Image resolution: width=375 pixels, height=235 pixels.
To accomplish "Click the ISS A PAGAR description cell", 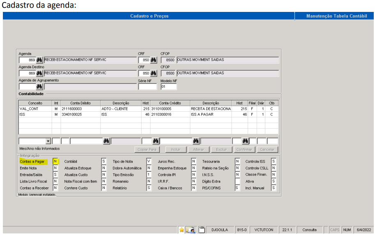I will 211,114.
